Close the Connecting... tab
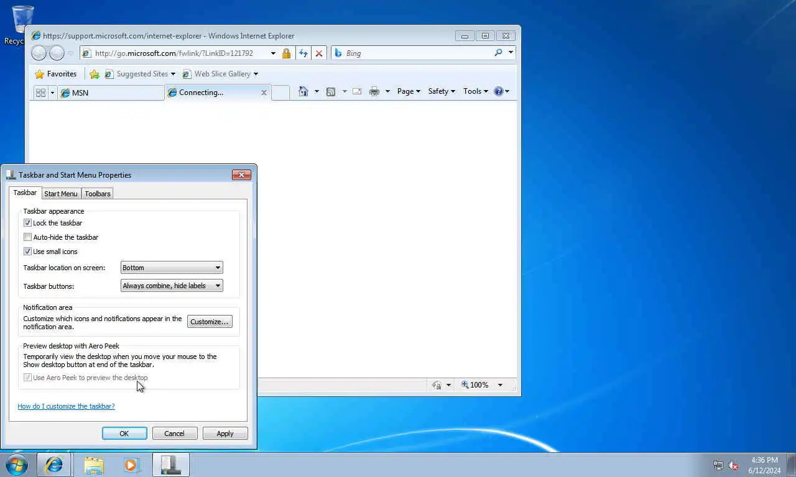796x477 pixels. (264, 93)
